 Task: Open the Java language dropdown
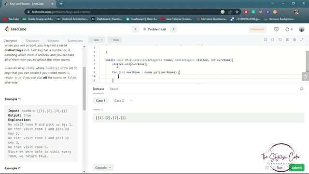click(97, 40)
